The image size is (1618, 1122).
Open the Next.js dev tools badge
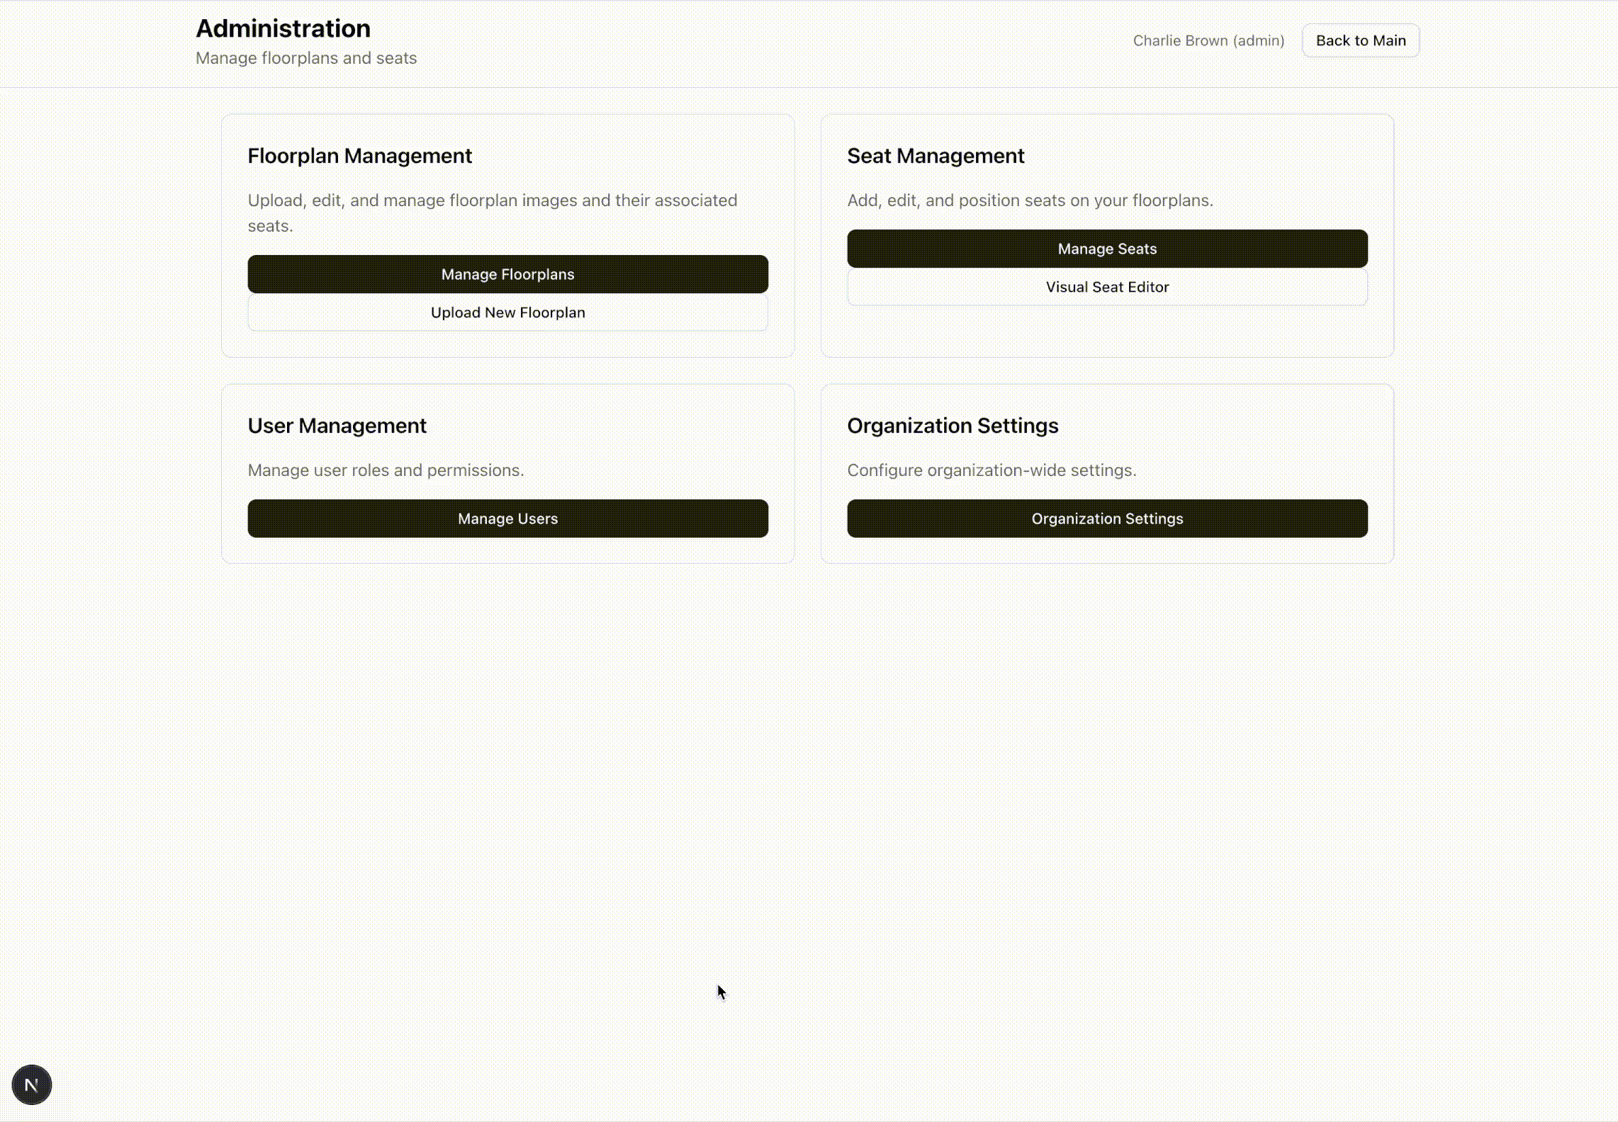coord(32,1084)
